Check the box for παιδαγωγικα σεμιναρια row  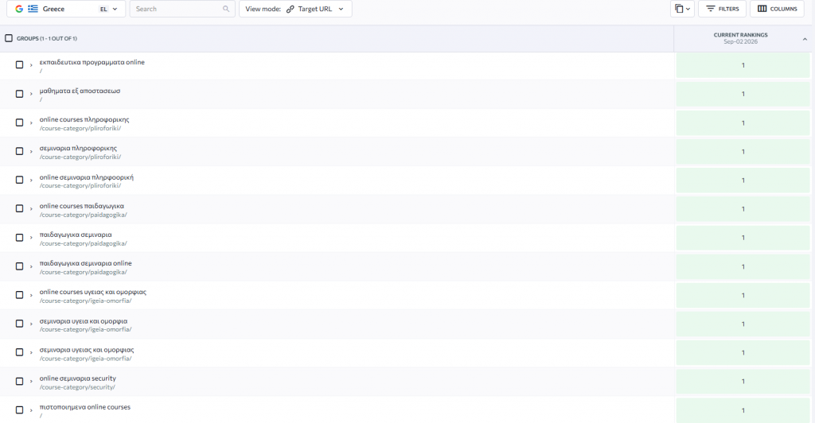[19, 238]
